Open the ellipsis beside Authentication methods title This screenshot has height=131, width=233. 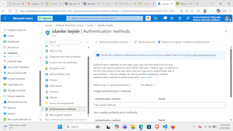136,31
